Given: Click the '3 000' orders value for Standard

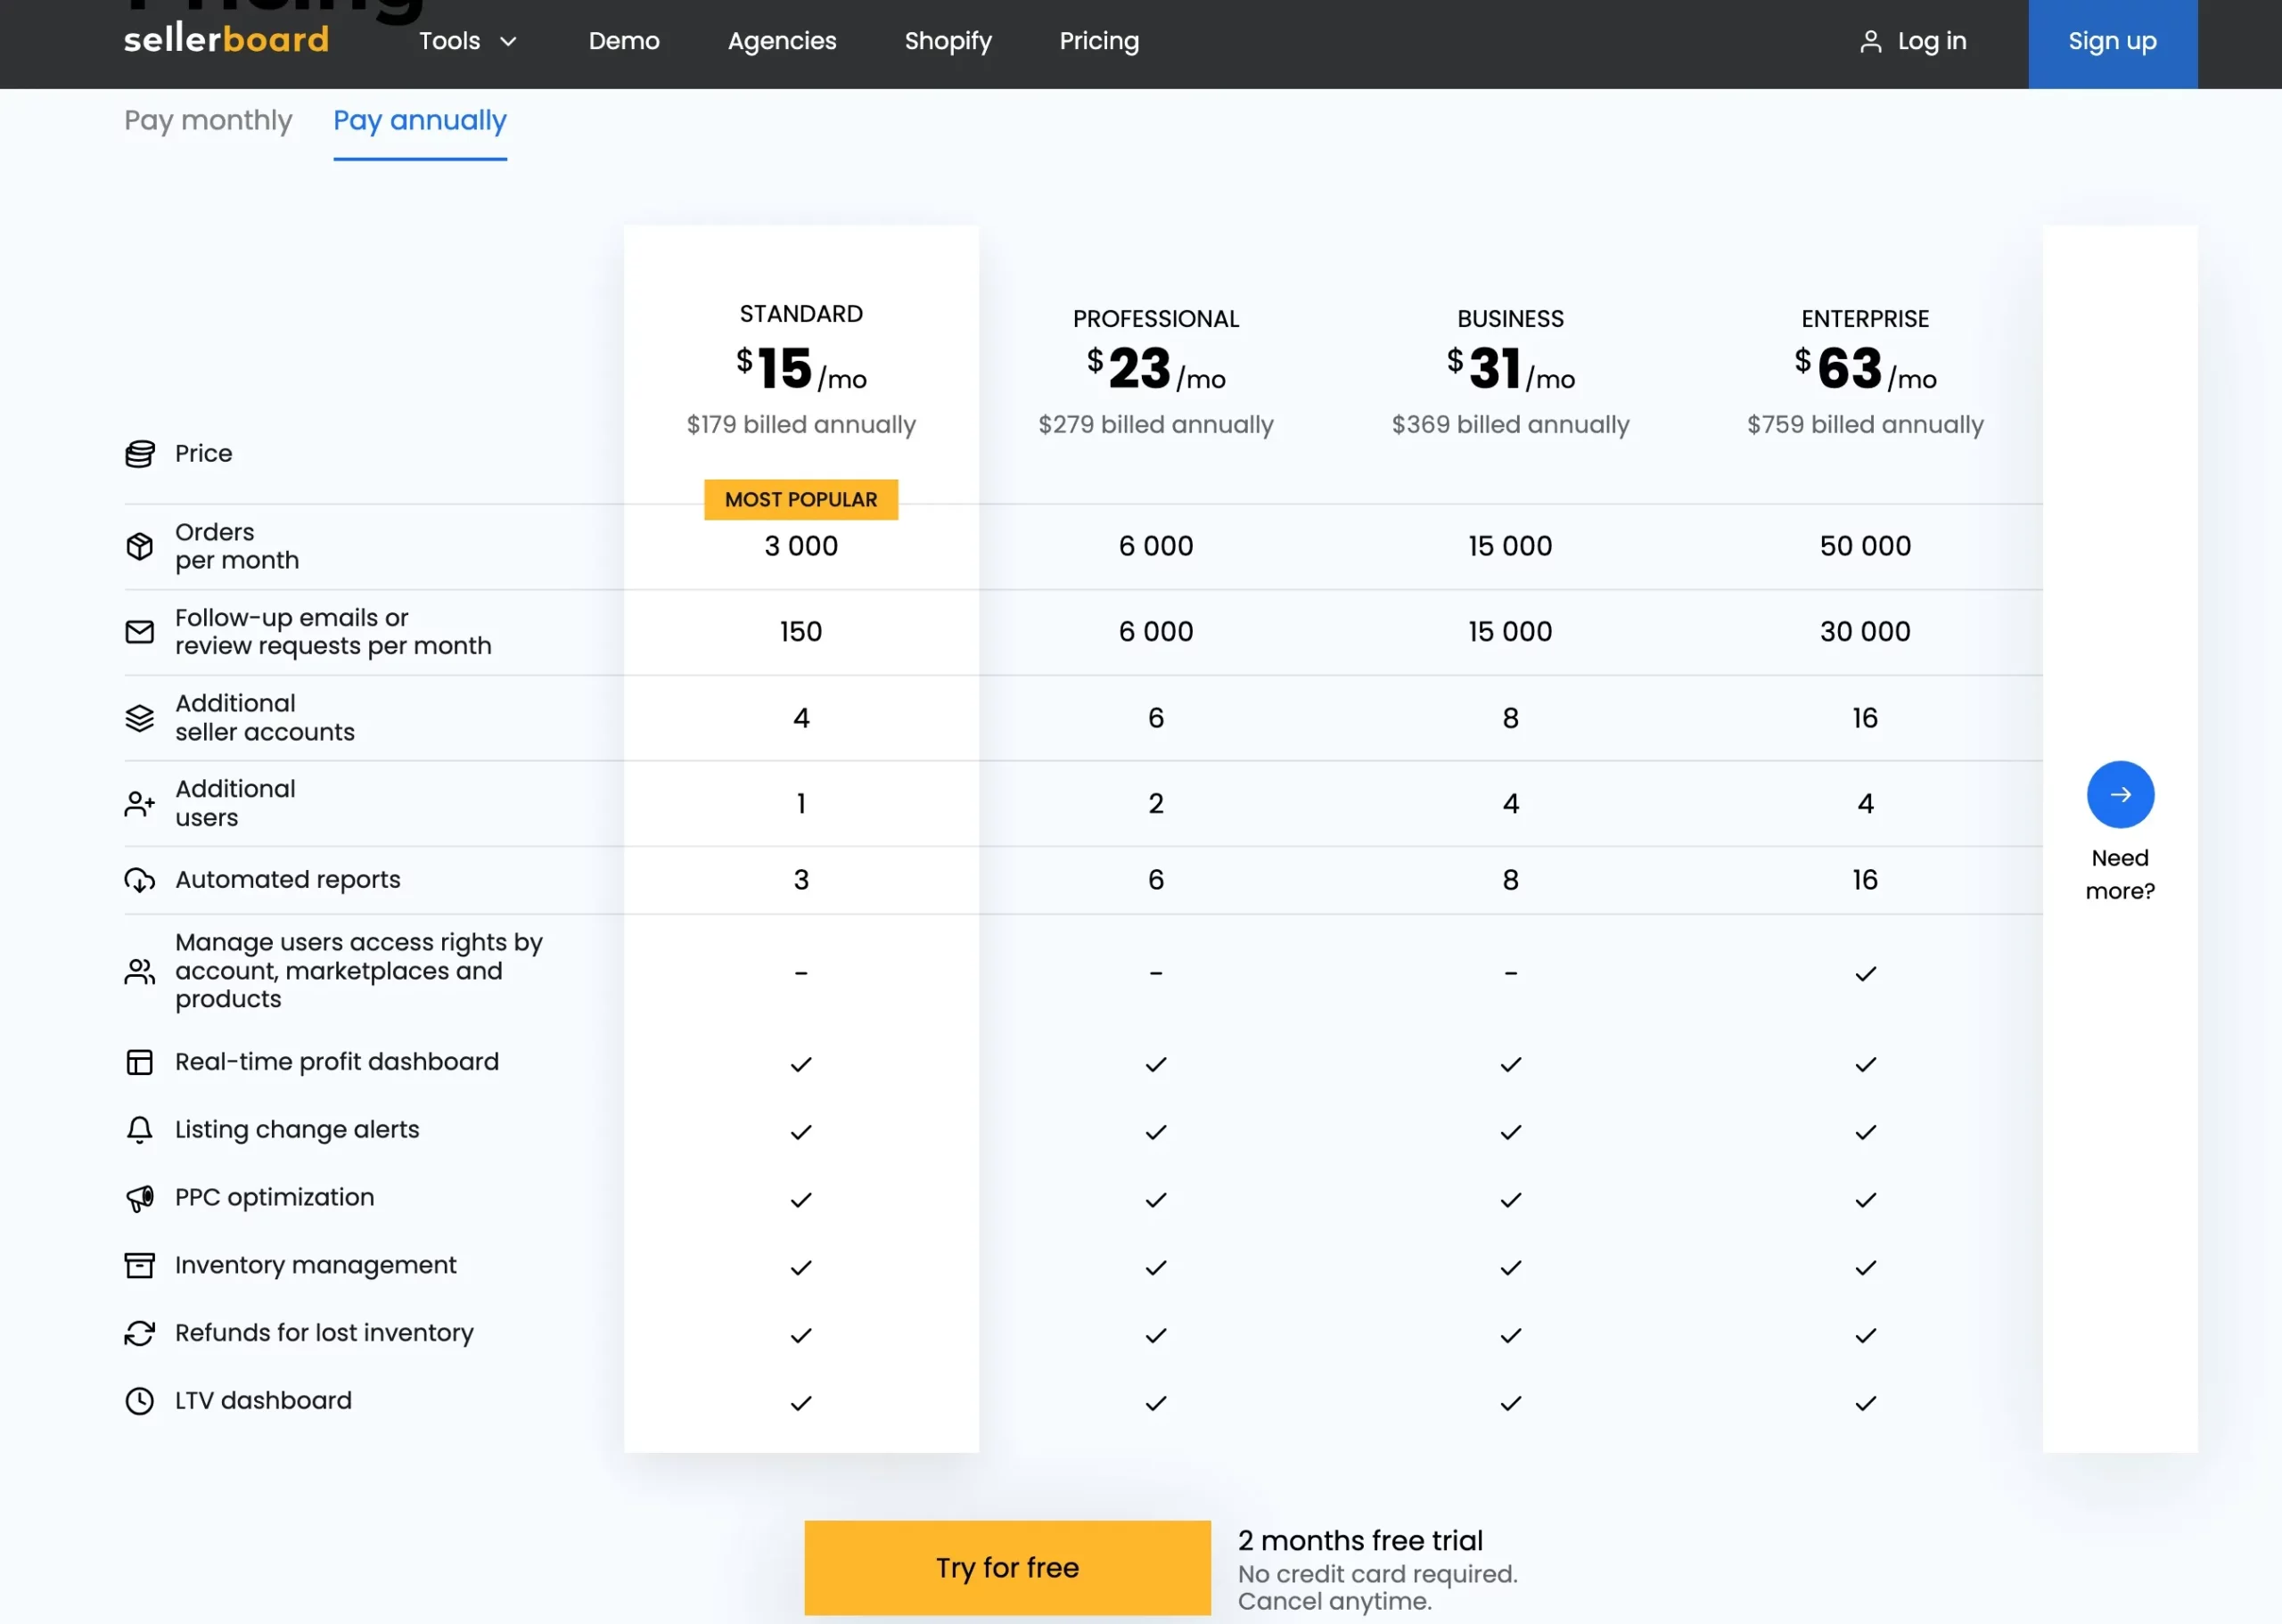Looking at the screenshot, I should (801, 546).
